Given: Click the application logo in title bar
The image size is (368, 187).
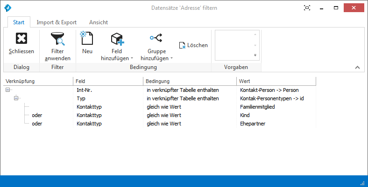Looking at the screenshot, I should click(x=8, y=8).
